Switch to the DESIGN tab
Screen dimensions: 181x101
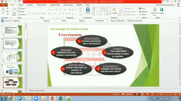[30, 5]
